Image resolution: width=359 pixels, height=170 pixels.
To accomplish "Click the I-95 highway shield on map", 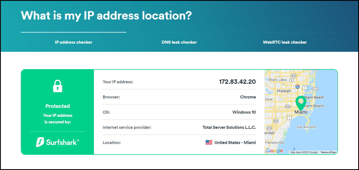I will 297,87.
